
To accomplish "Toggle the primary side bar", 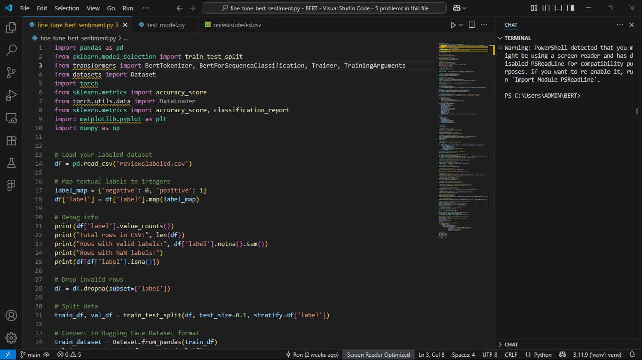I will click(x=546, y=8).
